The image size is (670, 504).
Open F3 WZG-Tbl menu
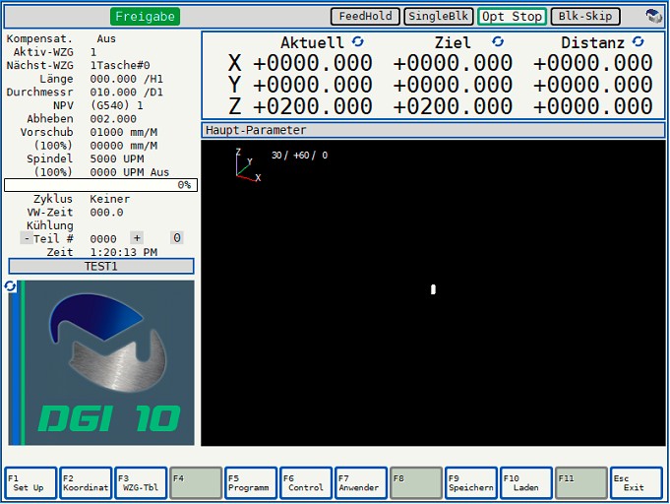141,483
